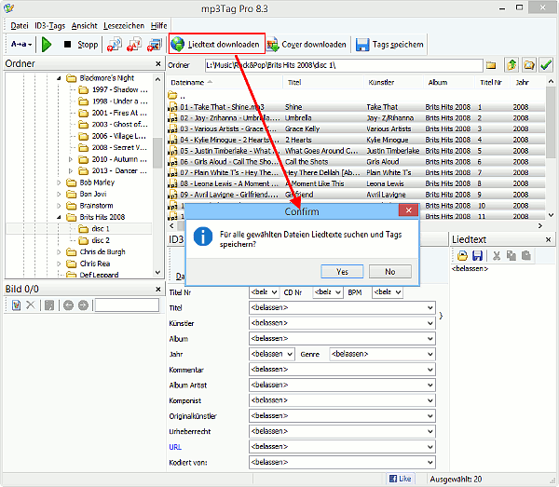Open the Datei menu

click(20, 26)
